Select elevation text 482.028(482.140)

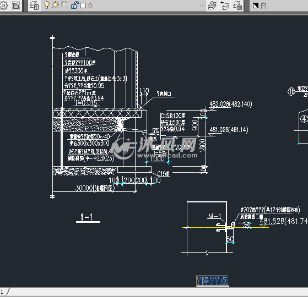click(x=231, y=104)
